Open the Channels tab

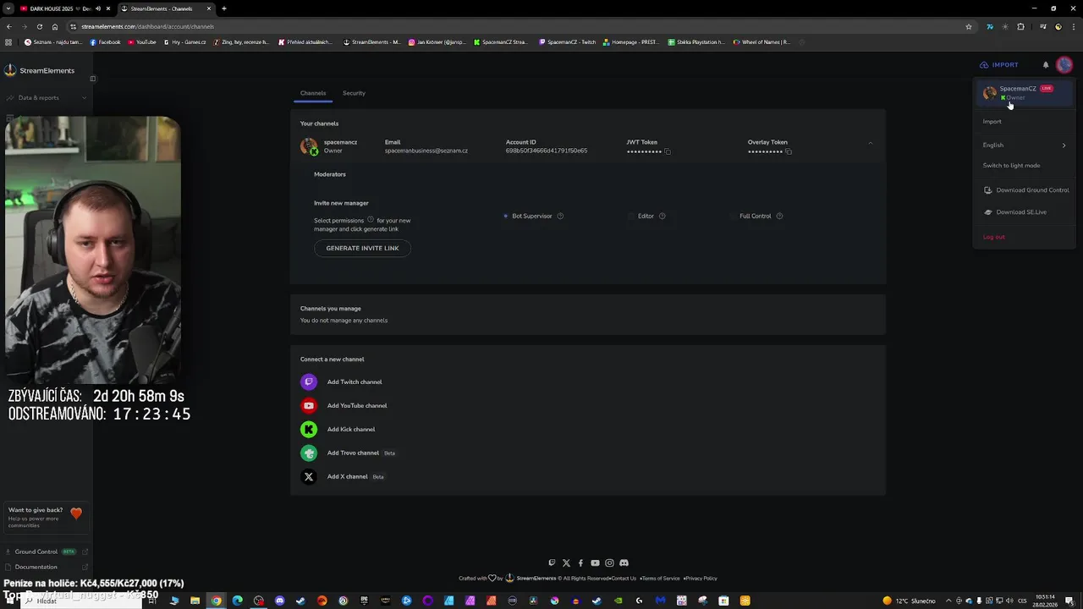[x=313, y=93]
